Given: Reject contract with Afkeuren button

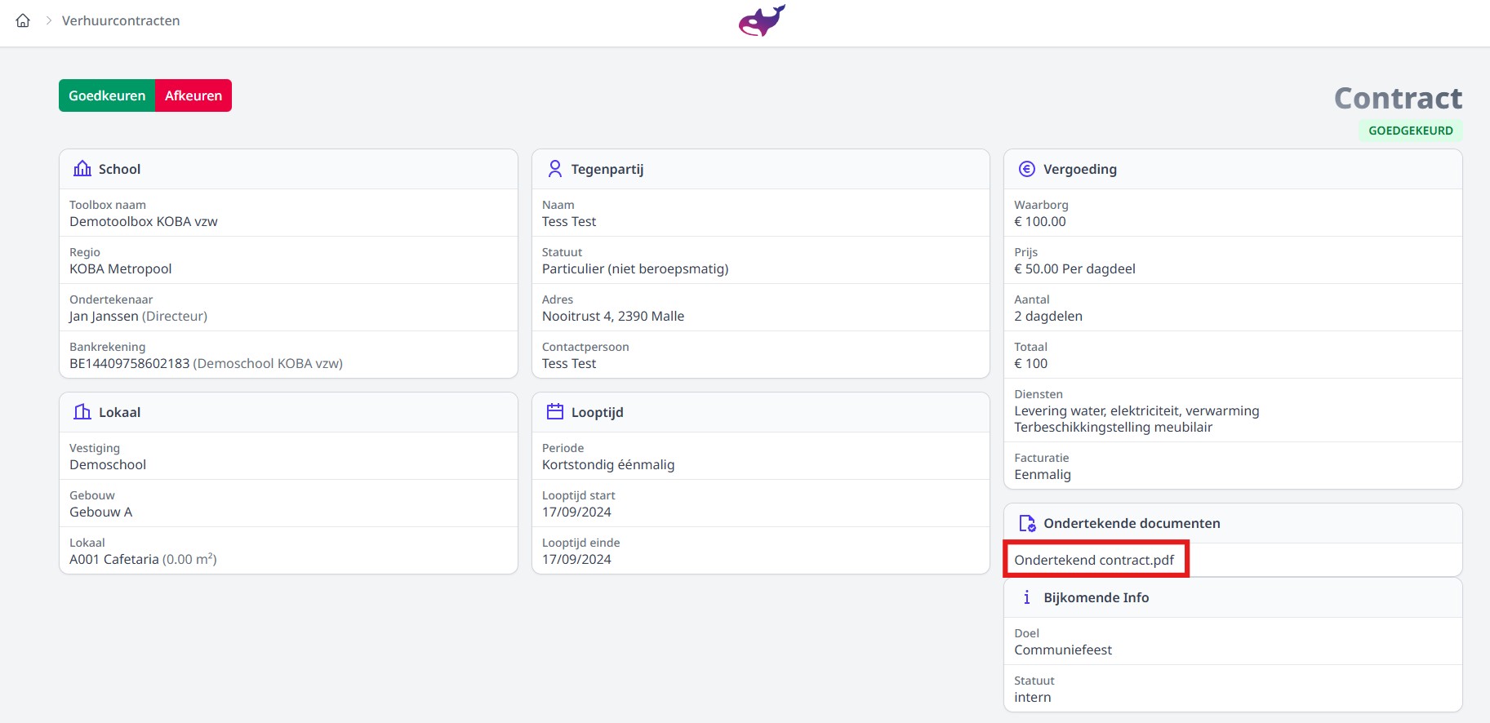Looking at the screenshot, I should click(193, 95).
